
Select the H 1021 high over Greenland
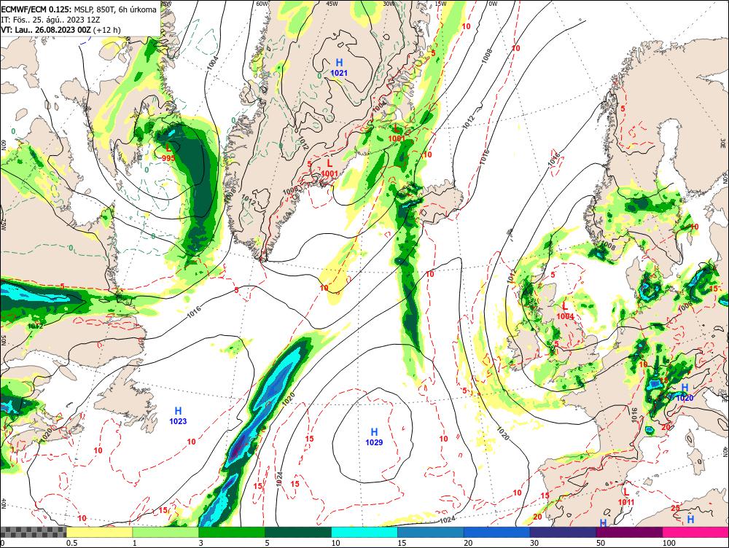339,67
